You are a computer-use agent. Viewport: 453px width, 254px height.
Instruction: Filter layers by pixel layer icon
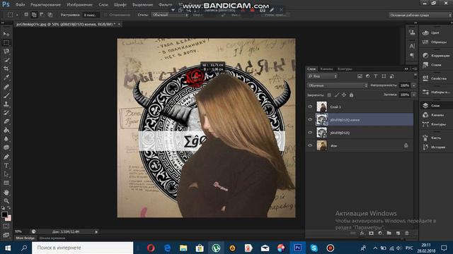click(x=360, y=76)
